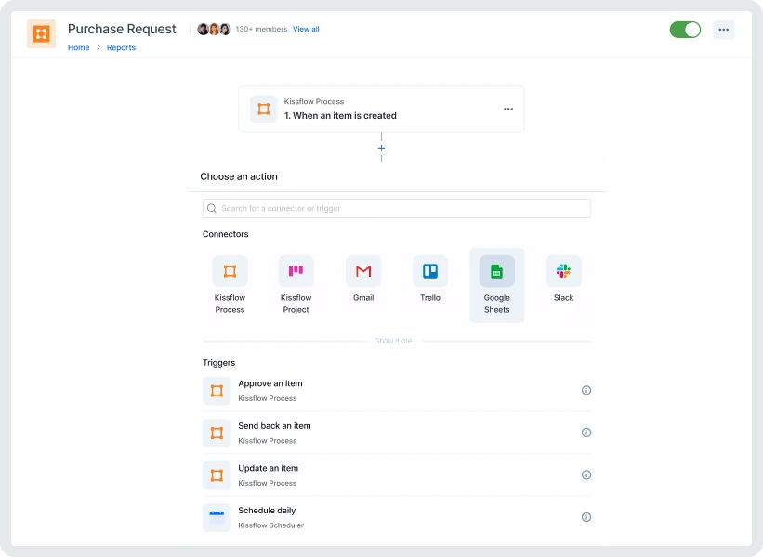
Task: Click the Schedule daily calendar icon
Action: (217, 518)
